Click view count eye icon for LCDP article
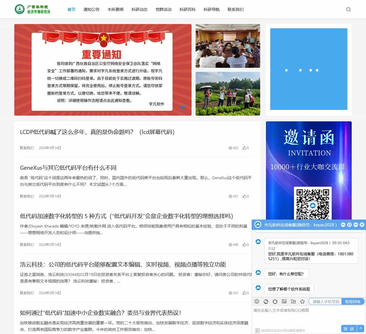Screen dimensions: 366x334 230,148
